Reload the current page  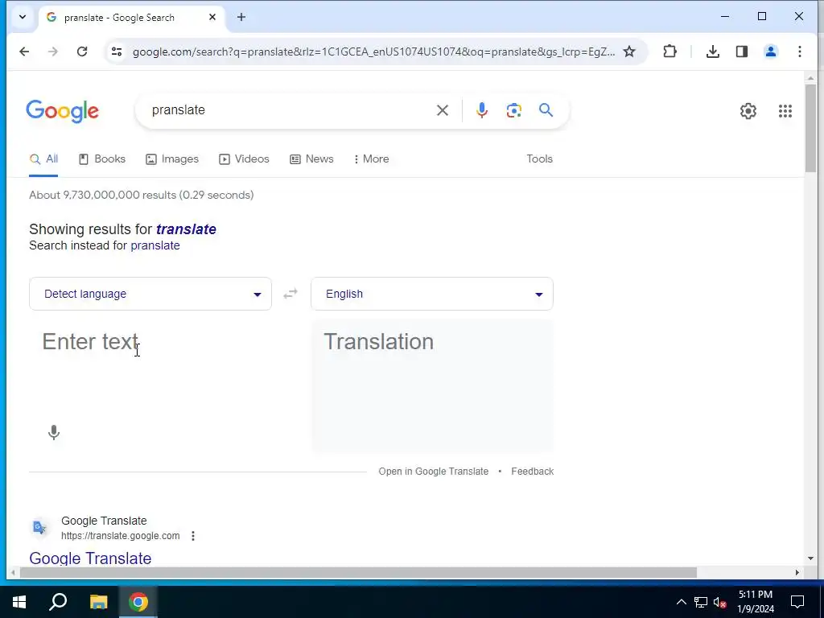tap(82, 51)
